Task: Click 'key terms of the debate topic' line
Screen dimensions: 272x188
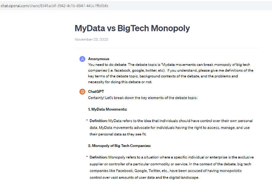Action: click(163, 76)
